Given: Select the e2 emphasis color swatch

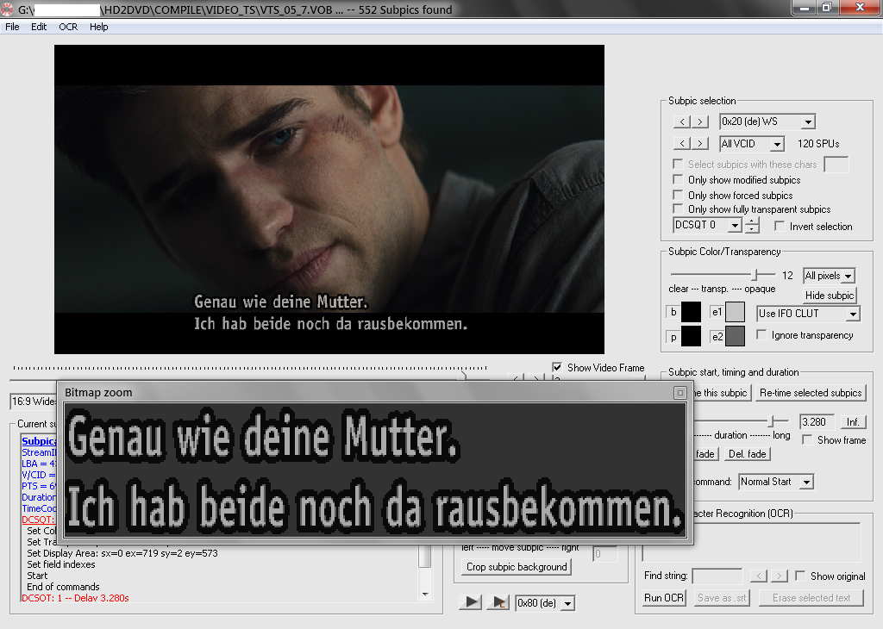Looking at the screenshot, I should [735, 336].
